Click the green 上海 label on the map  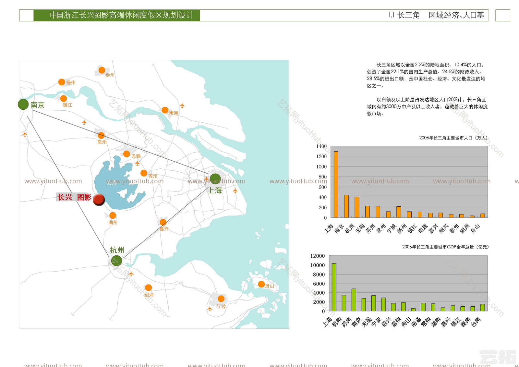(x=215, y=190)
